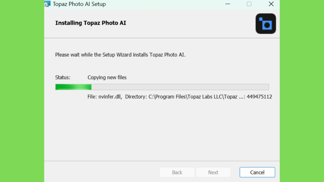Click the disabled Back button
This screenshot has height=182, width=324.
[177, 172]
